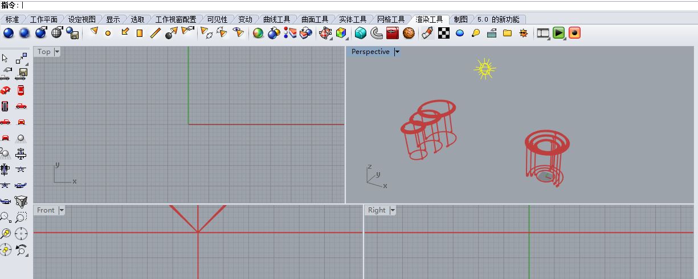Open the multicolor sphere material icon
Viewport: 698px width, 279px height.
pyautogui.click(x=258, y=34)
